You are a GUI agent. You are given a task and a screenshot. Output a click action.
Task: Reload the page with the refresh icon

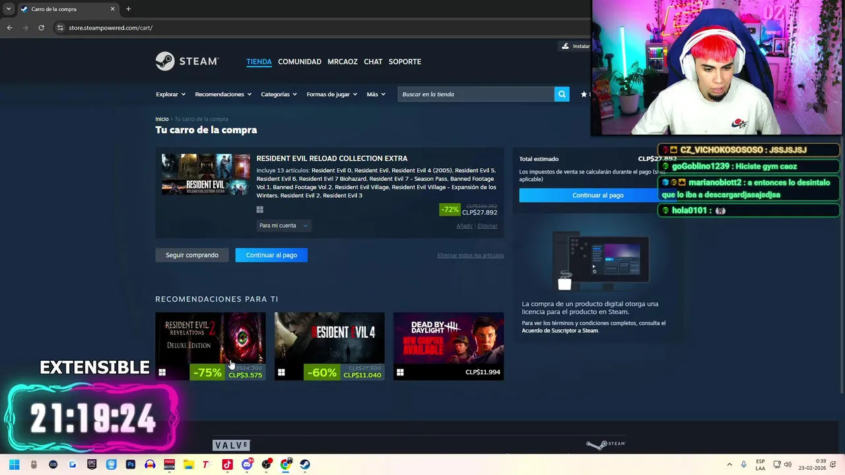tap(41, 28)
